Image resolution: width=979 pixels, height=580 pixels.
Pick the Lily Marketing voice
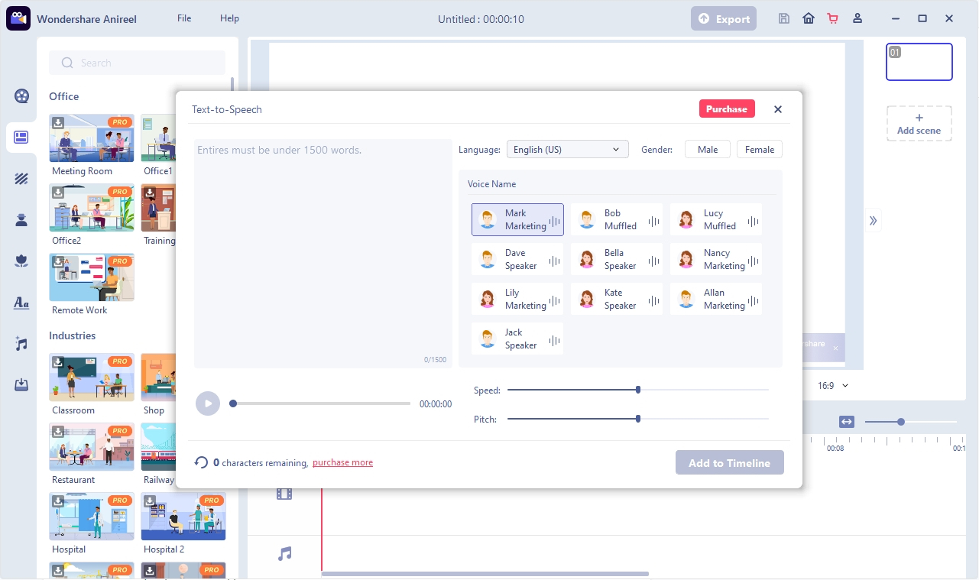(x=517, y=299)
